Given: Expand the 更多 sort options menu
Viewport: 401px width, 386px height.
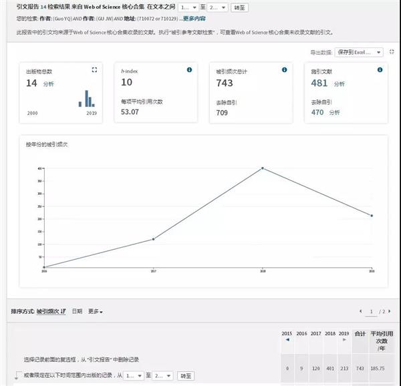Looking at the screenshot, I should [95, 311].
